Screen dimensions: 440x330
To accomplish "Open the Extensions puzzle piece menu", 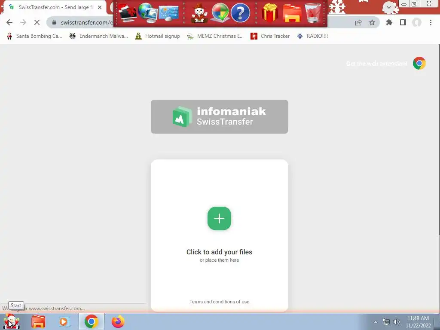I will tap(389, 22).
